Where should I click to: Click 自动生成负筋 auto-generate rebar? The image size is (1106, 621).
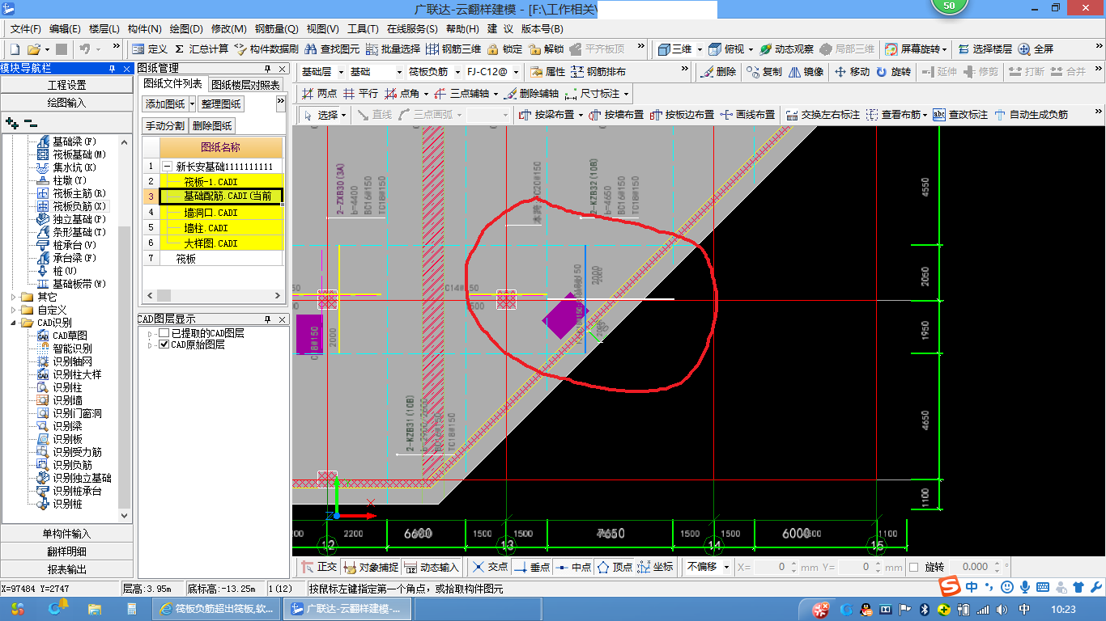[1031, 115]
